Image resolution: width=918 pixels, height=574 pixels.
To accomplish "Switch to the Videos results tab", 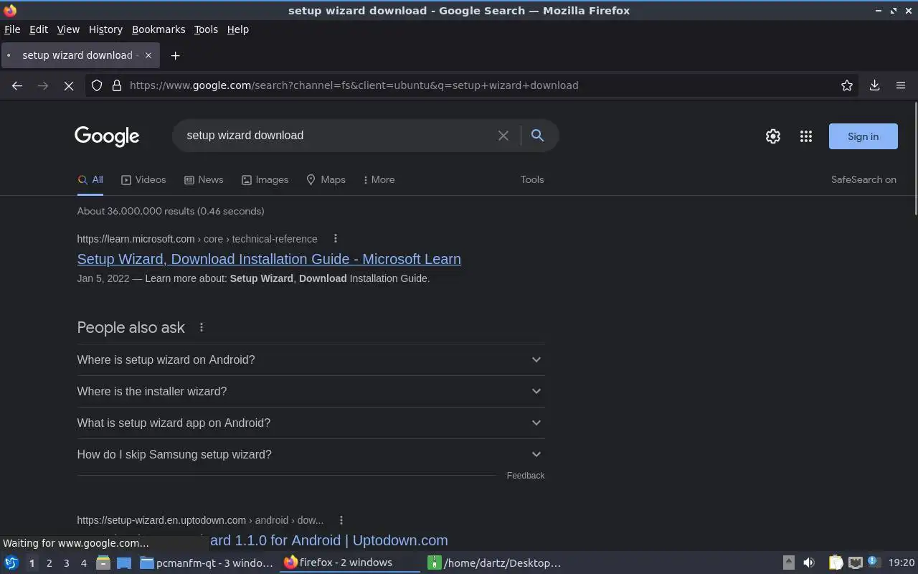I will click(x=143, y=179).
